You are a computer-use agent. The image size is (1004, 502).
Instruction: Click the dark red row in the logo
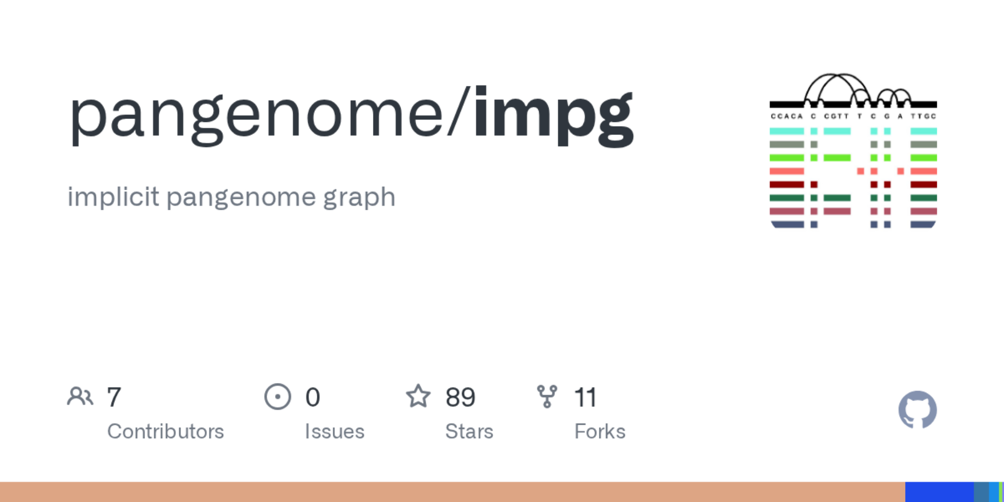coord(787,185)
